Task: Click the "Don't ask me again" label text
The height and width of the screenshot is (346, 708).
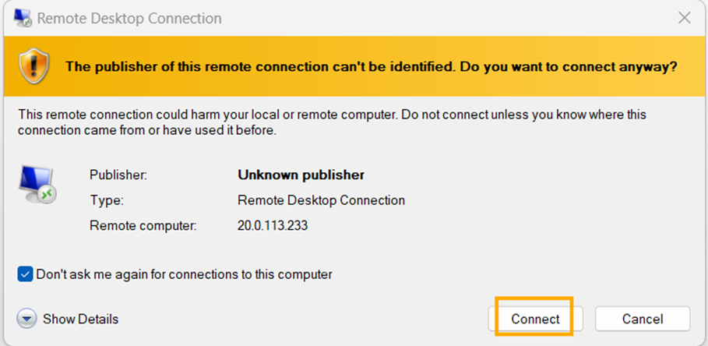Action: click(x=184, y=274)
